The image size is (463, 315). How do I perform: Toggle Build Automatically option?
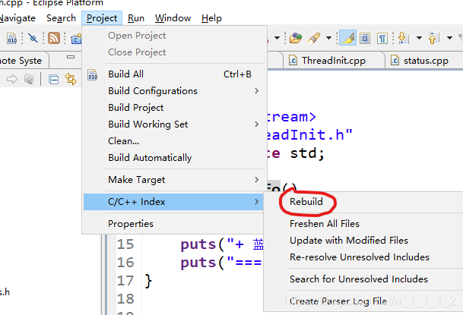tap(174, 158)
